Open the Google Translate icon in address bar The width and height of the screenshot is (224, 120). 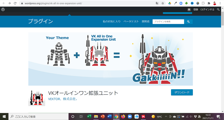click(157, 3)
